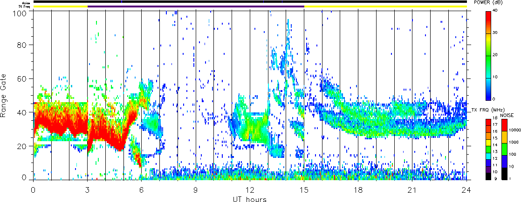This screenshot has height=202, width=521.
Task: Click the 3 tick on UT hours axis
Action: point(88,190)
